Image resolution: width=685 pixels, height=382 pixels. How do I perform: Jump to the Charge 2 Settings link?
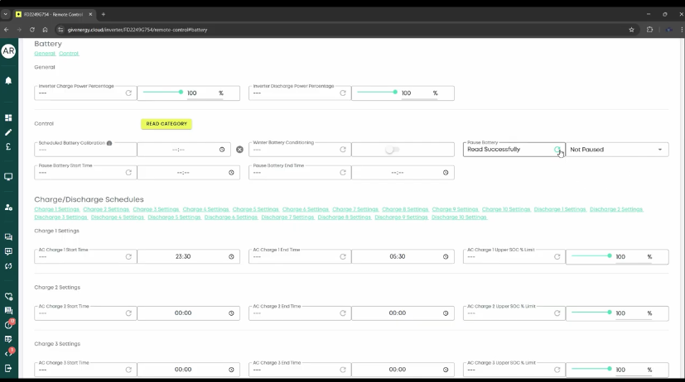tap(106, 210)
